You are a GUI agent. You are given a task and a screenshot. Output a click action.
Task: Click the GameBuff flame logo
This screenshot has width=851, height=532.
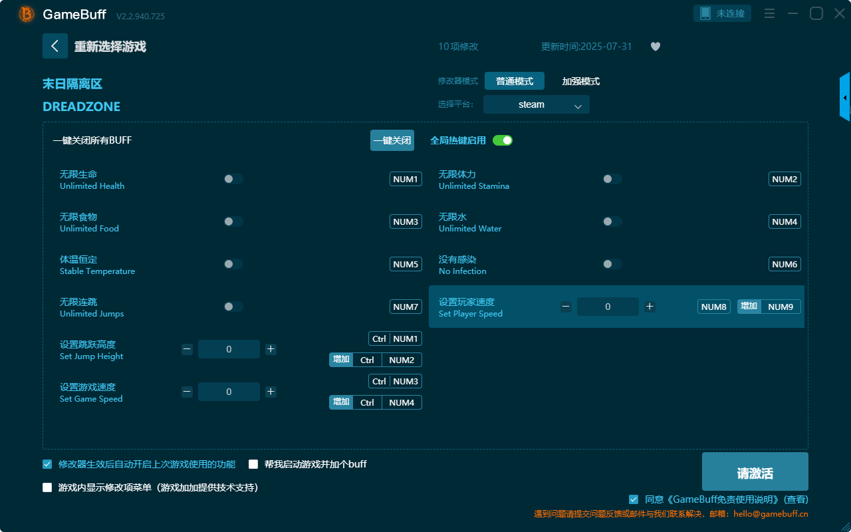pos(25,13)
